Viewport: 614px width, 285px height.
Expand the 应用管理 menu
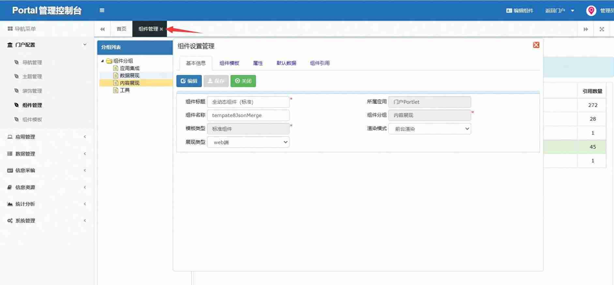(x=47, y=137)
